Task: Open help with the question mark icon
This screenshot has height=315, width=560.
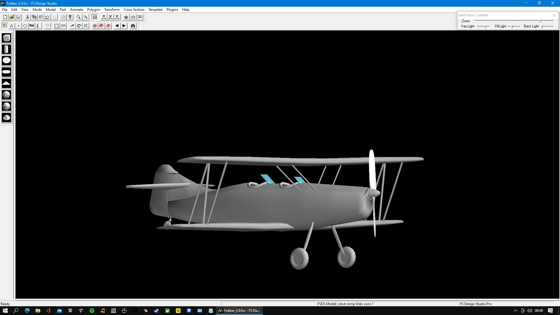Action: (x=70, y=17)
